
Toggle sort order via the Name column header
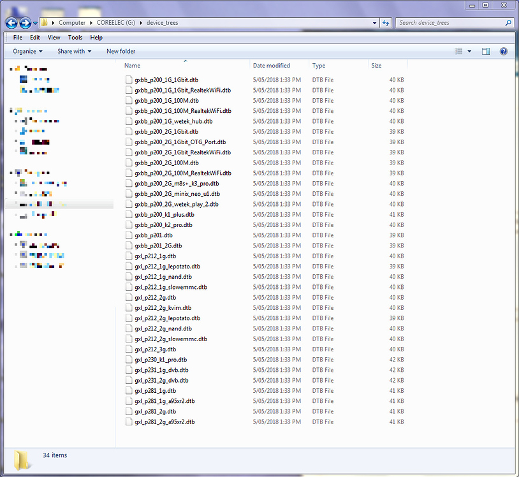point(132,65)
